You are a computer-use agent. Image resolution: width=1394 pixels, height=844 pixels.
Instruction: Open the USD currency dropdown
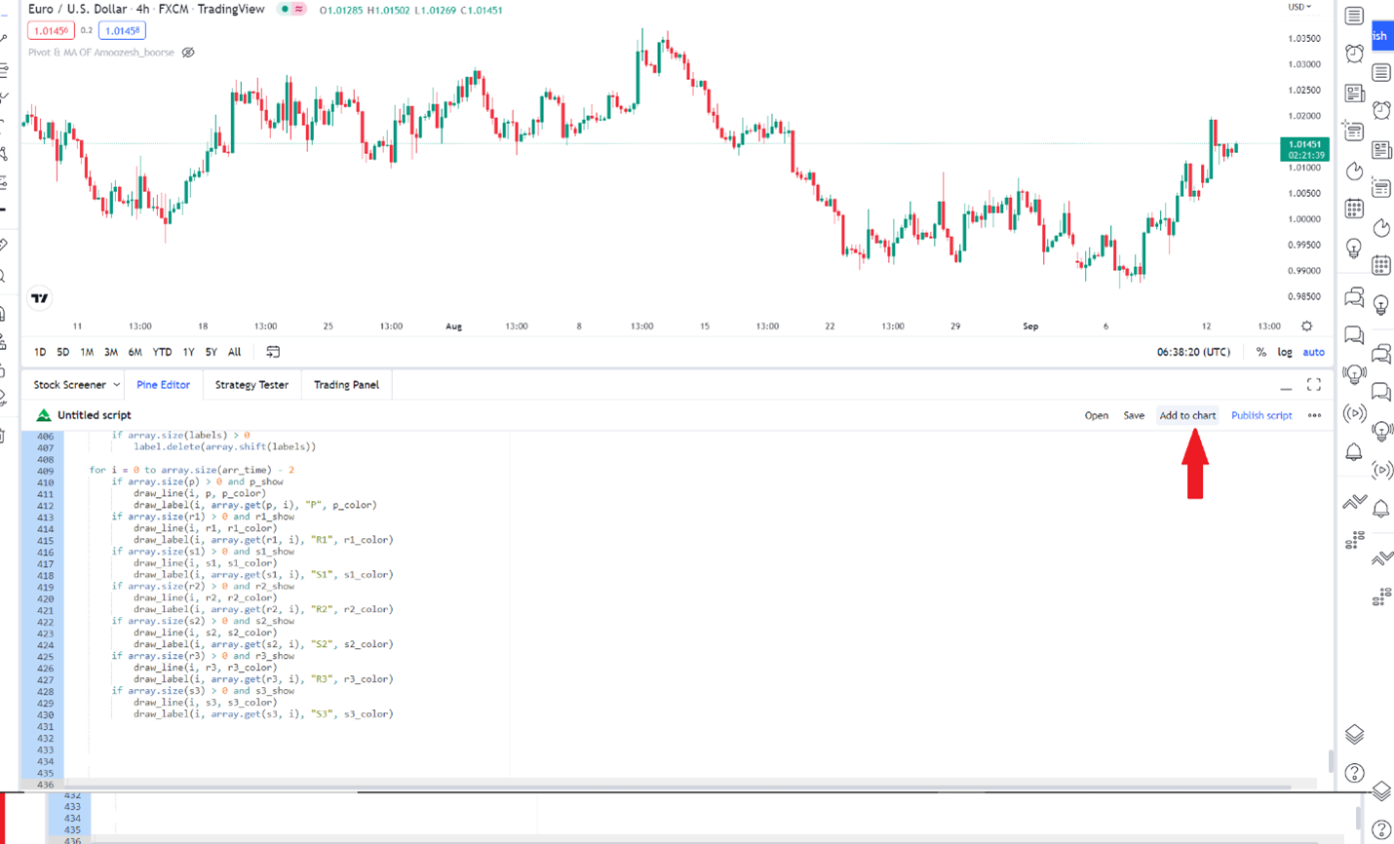[1298, 7]
